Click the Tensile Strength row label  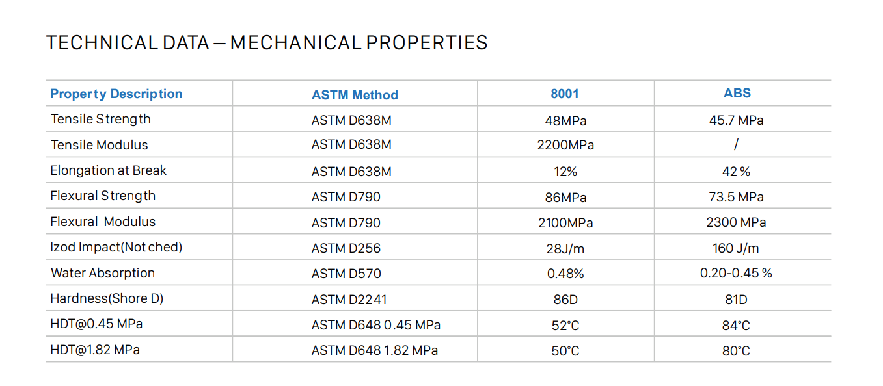click(x=101, y=119)
